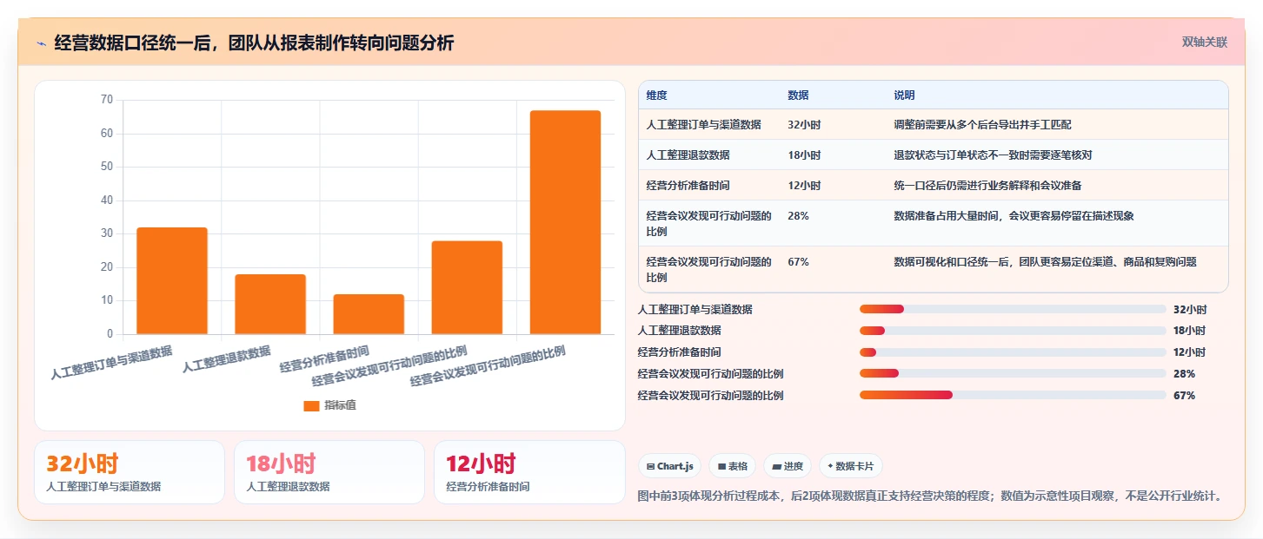Click the progress bar labeled 67%
The image size is (1263, 539).
click(x=1013, y=395)
